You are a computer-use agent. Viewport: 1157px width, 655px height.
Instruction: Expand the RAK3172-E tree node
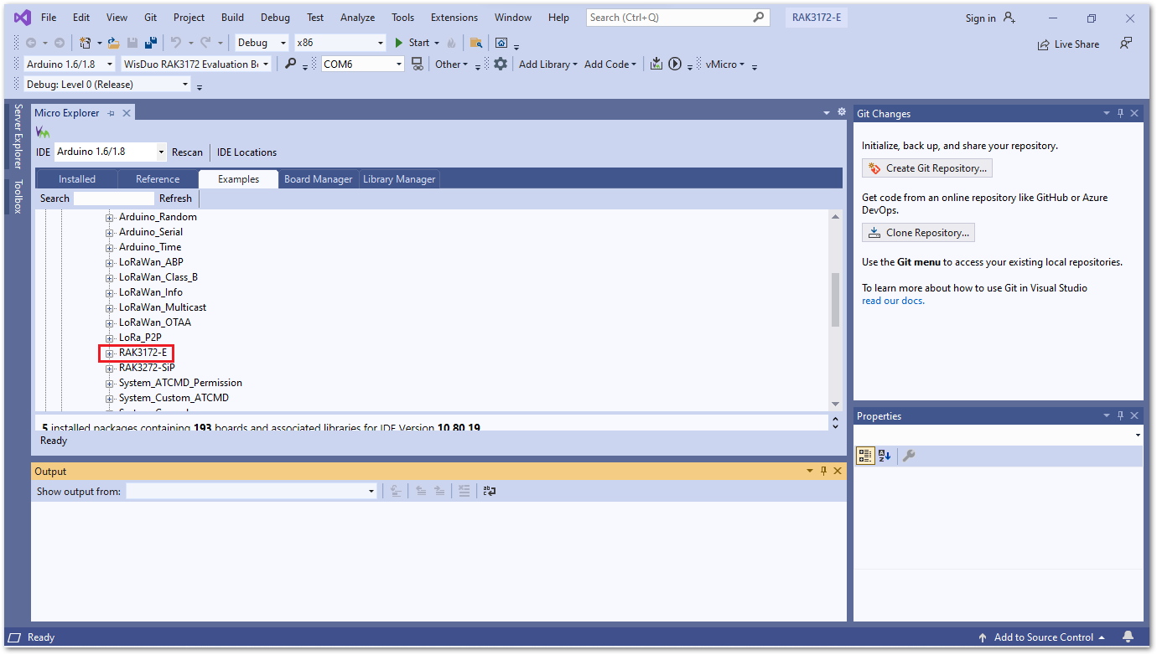109,353
